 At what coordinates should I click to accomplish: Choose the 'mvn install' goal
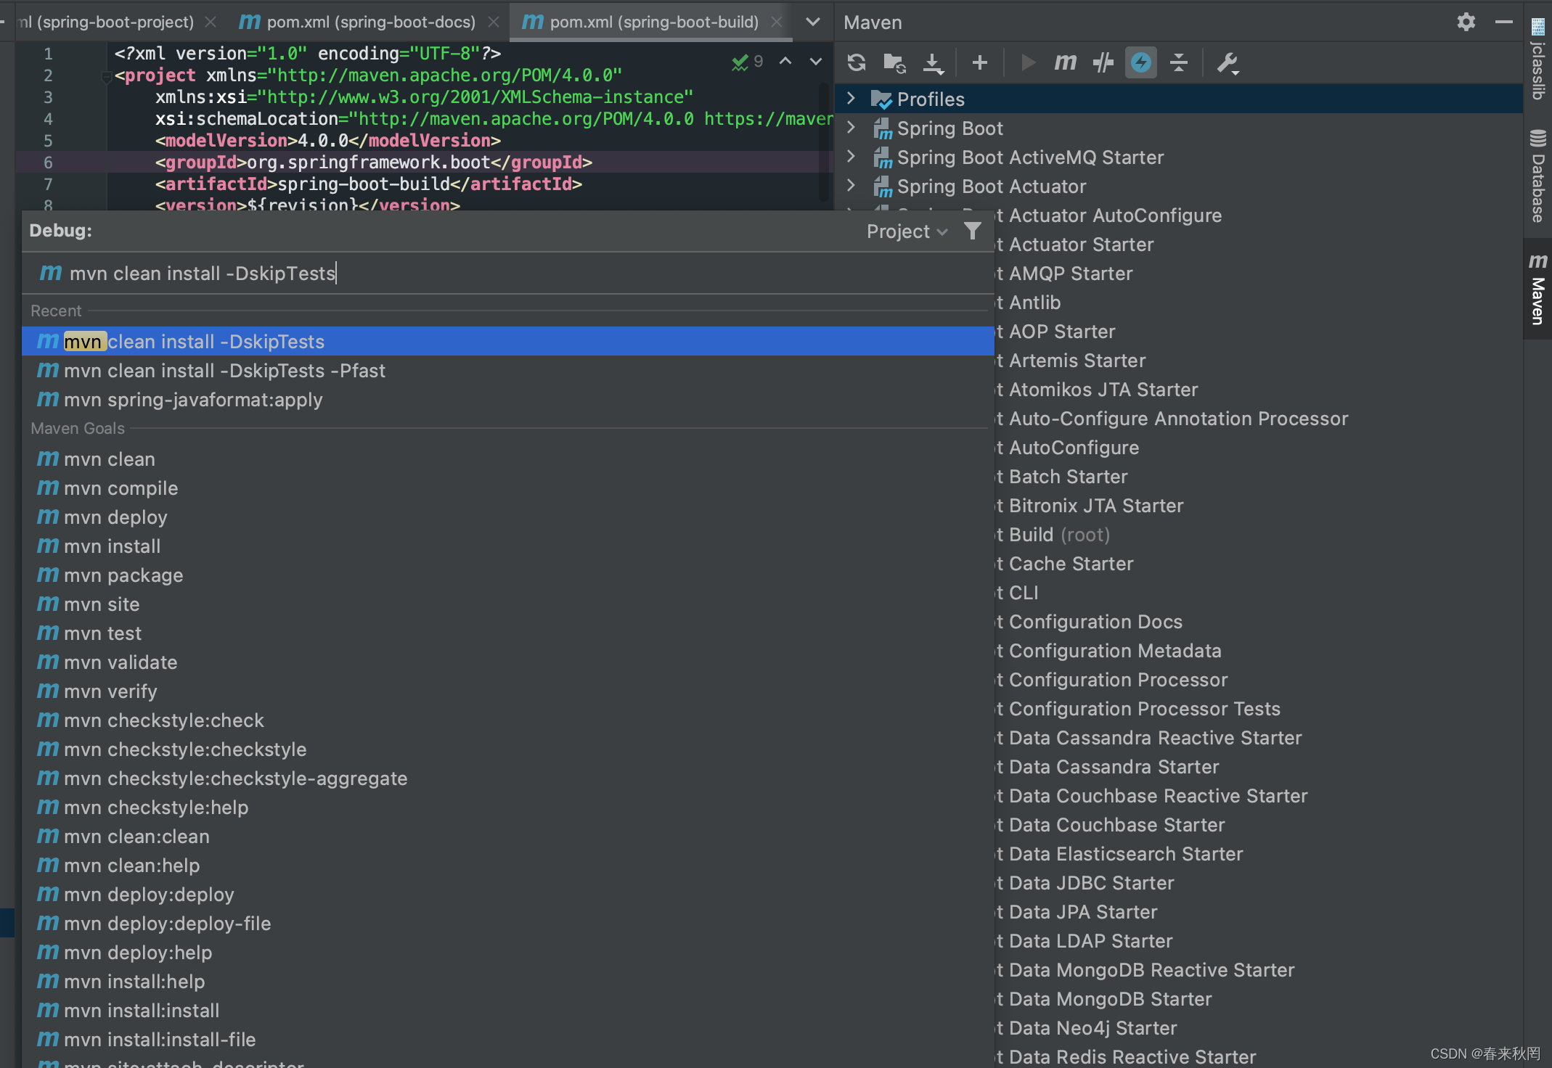(x=508, y=546)
